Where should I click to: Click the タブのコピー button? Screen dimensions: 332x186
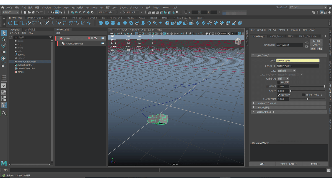click(x=315, y=164)
